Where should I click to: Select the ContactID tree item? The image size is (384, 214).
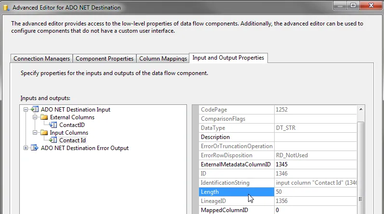click(72, 125)
